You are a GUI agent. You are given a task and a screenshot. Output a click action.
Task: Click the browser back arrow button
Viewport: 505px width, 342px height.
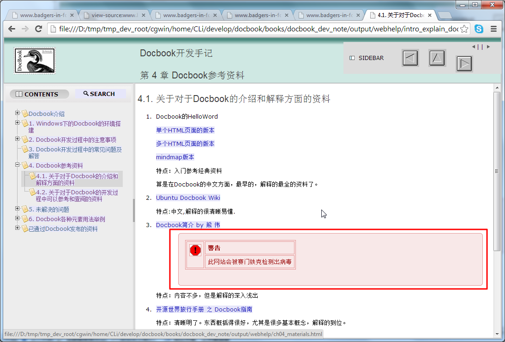pyautogui.click(x=12, y=29)
